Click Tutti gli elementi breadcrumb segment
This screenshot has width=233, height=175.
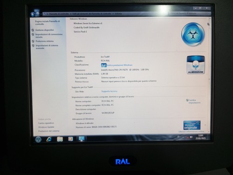92,13
